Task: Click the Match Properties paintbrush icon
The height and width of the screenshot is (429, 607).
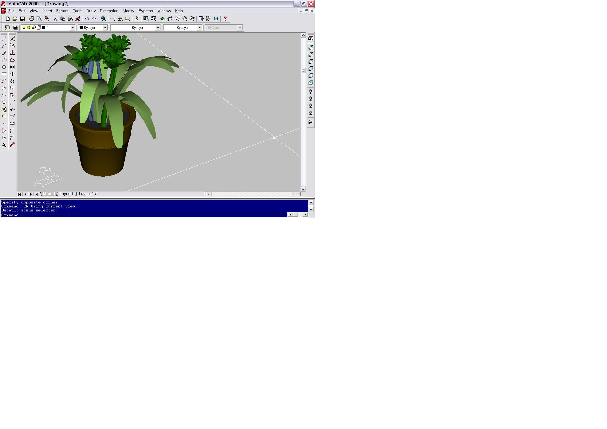Action: [x=78, y=19]
